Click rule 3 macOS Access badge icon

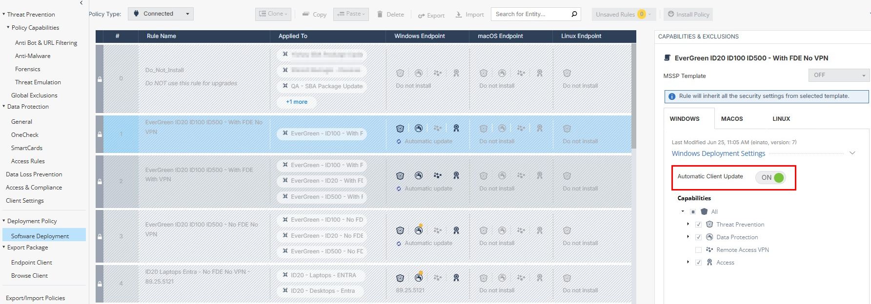(540, 230)
